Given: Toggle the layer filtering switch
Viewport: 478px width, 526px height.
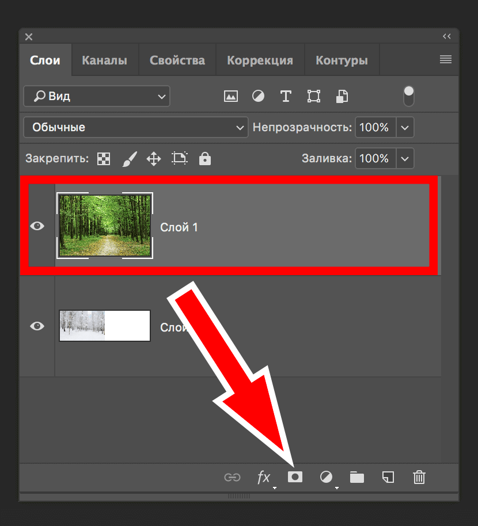Looking at the screenshot, I should pyautogui.click(x=408, y=96).
